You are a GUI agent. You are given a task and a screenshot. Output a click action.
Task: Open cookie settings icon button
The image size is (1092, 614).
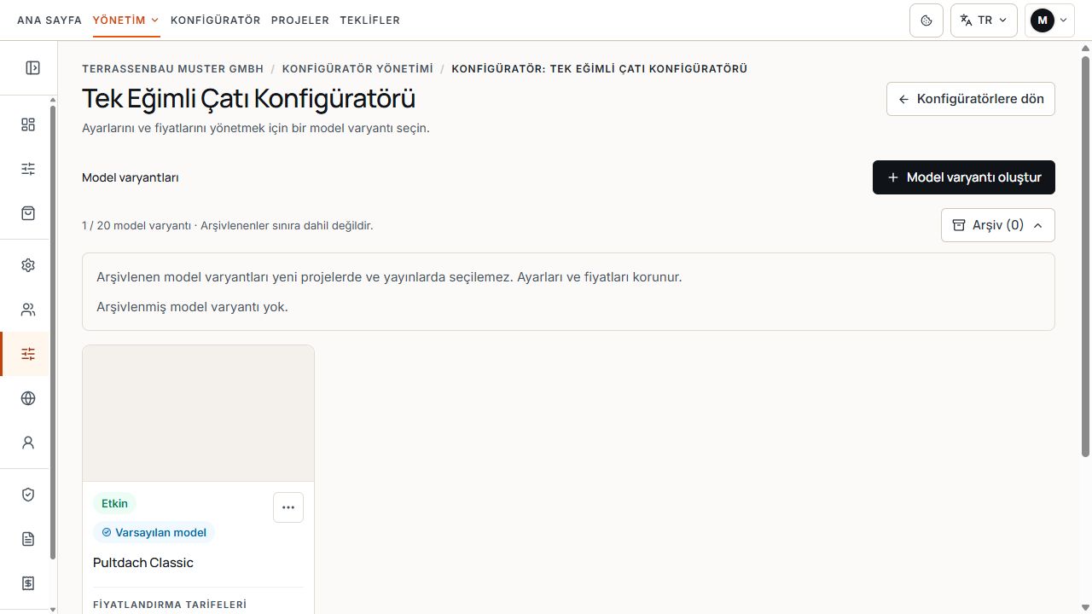(x=926, y=20)
